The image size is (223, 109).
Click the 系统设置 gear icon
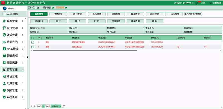tap(4, 97)
